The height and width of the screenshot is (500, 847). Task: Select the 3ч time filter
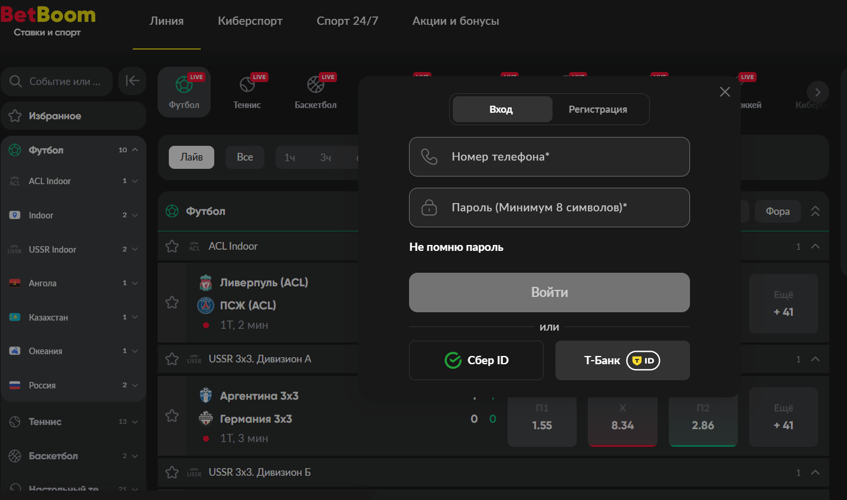point(326,158)
